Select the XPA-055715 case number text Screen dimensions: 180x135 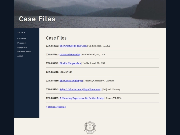53,72
